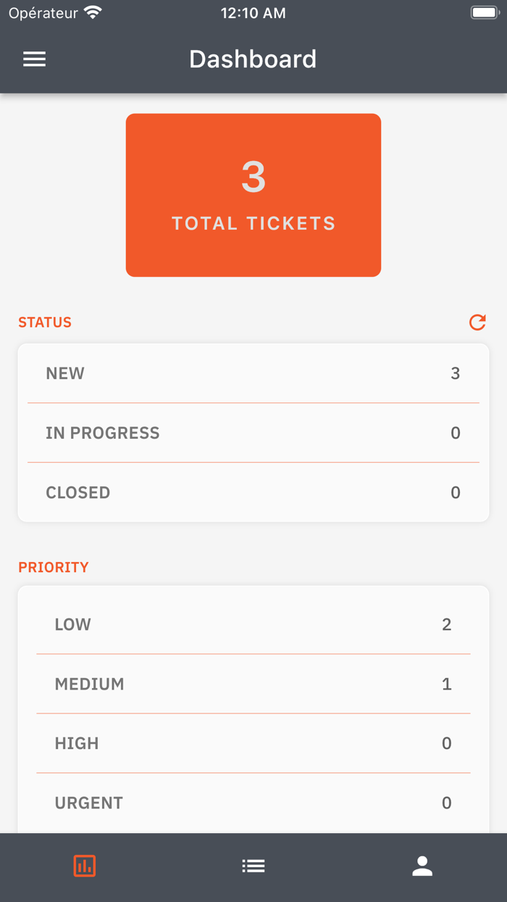Select the HIGH priority row
507x902 pixels.
click(x=253, y=743)
